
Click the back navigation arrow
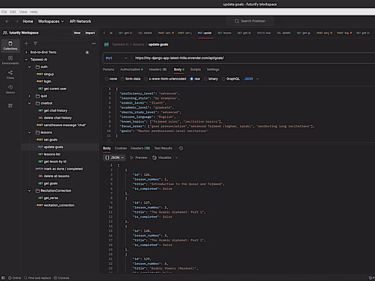7,21
